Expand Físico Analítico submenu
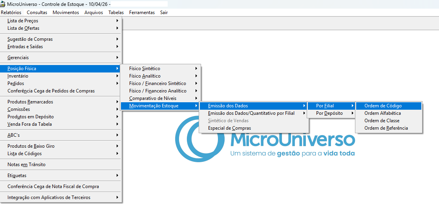This screenshot has width=439, height=210. [x=145, y=76]
